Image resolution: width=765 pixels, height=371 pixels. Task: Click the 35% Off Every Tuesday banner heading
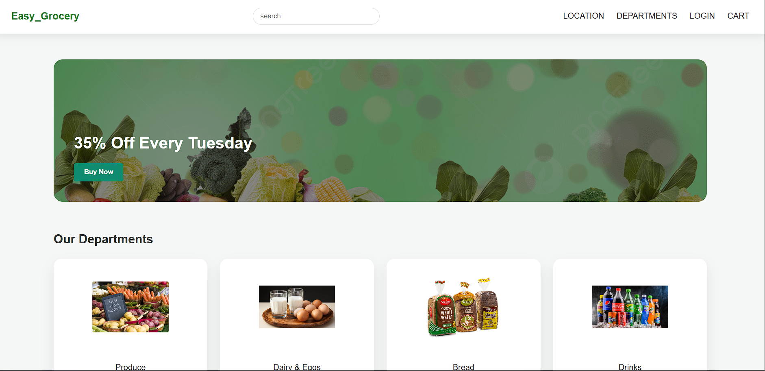163,143
